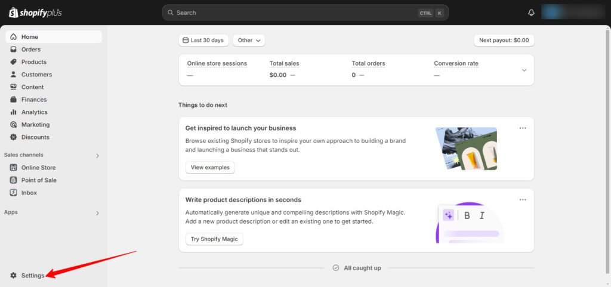Image resolution: width=611 pixels, height=287 pixels.
Task: Open the notifications bell
Action: (x=531, y=13)
